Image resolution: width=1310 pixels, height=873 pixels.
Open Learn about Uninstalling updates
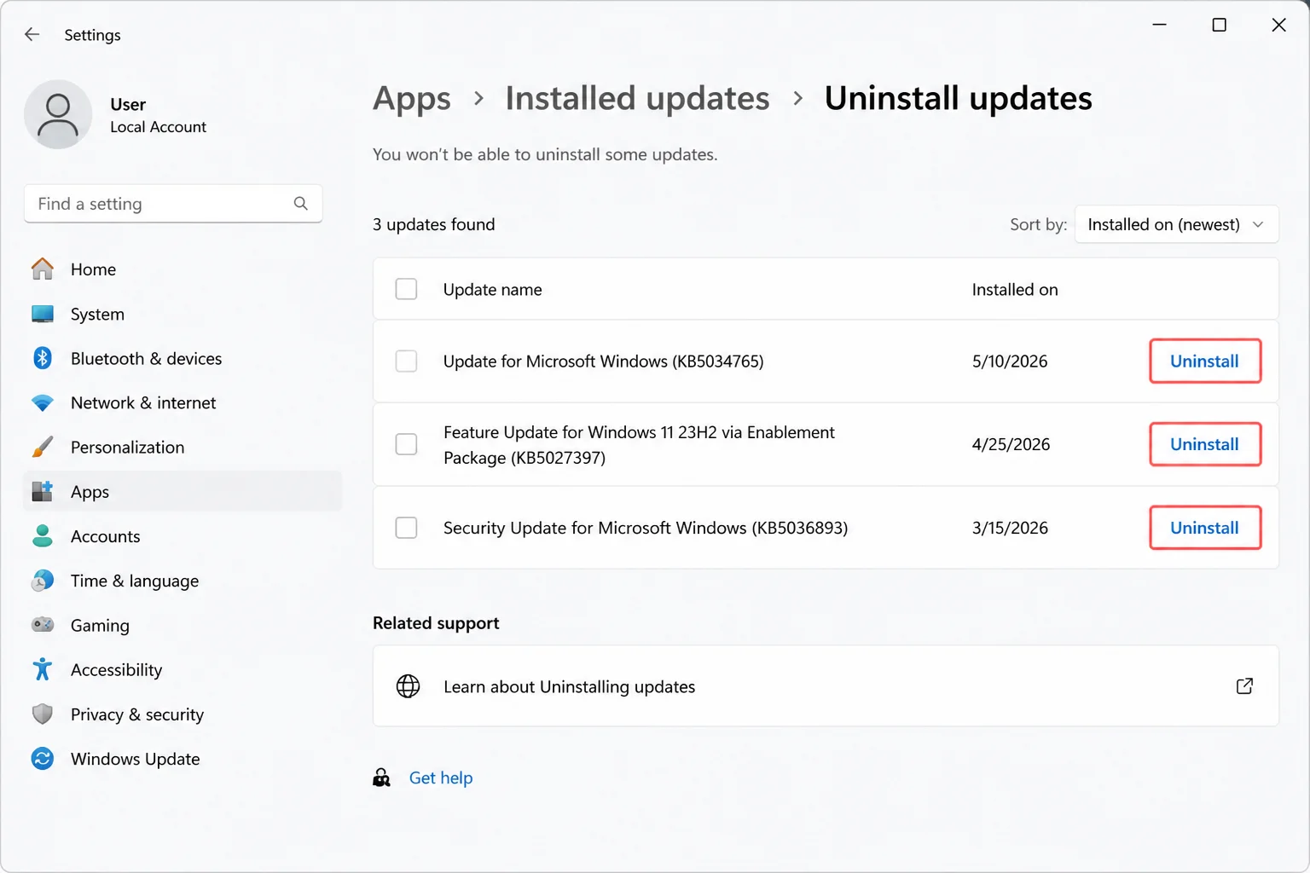click(826, 686)
